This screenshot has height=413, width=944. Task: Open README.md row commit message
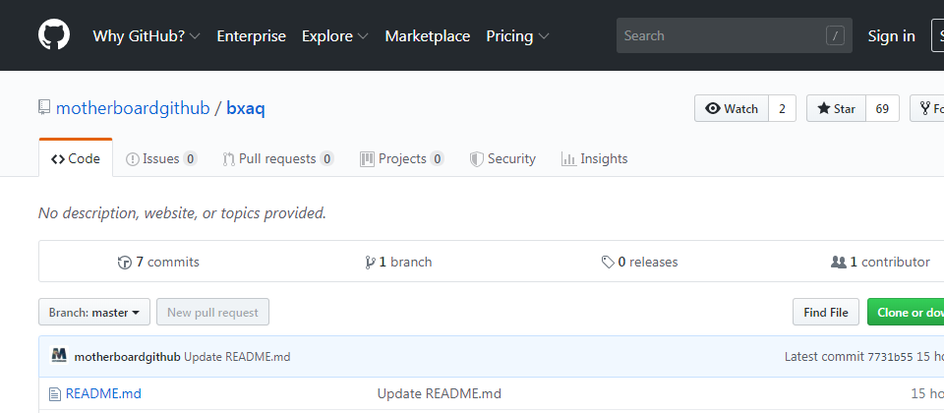pyautogui.click(x=439, y=393)
